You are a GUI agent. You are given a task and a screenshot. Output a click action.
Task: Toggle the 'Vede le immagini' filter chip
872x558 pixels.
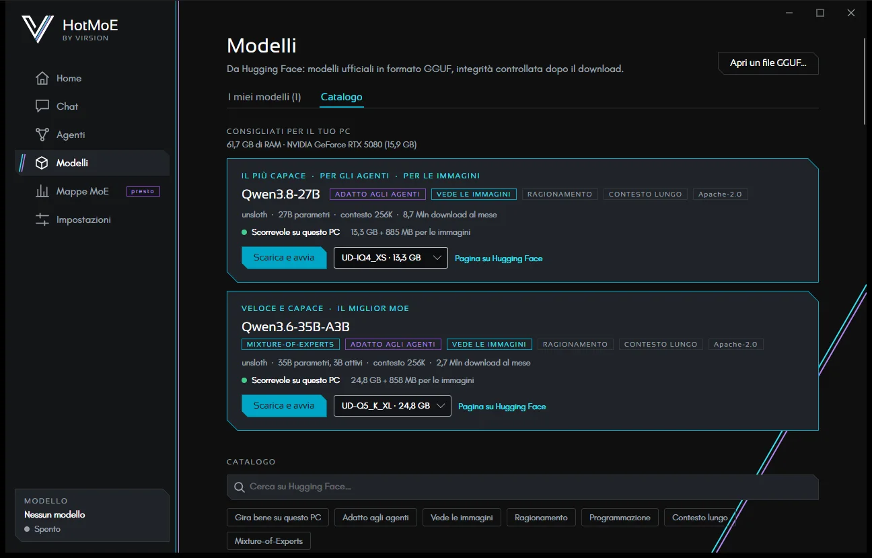pos(462,518)
